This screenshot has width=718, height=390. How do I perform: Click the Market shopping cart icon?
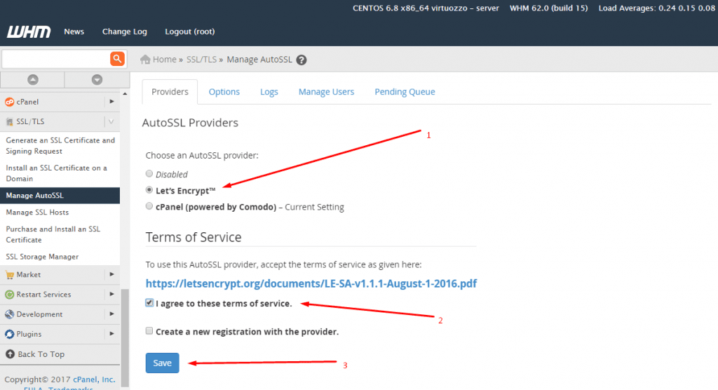[x=10, y=275]
